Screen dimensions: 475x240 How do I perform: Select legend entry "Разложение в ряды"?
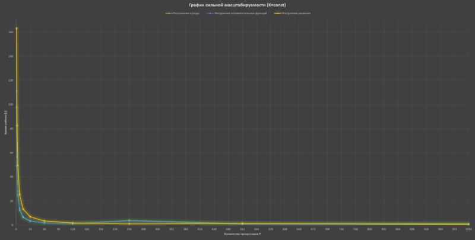tap(186, 13)
